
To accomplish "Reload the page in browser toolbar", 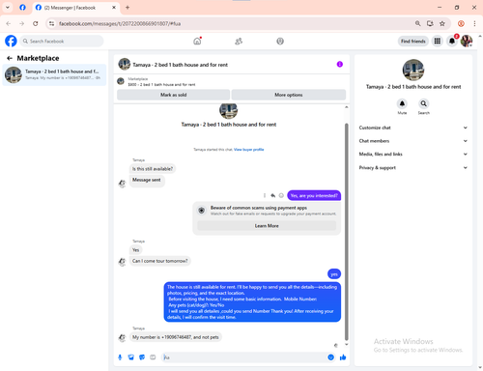I will 36,23.
